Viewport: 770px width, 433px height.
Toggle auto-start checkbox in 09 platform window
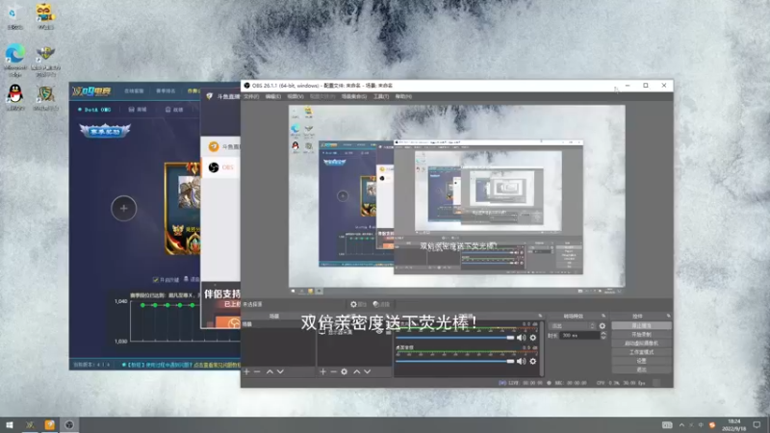(156, 280)
